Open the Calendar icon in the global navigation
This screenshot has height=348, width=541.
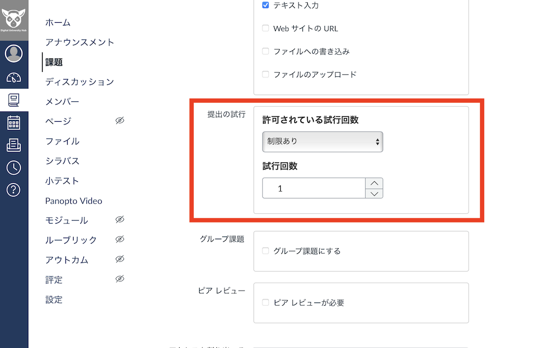point(14,122)
